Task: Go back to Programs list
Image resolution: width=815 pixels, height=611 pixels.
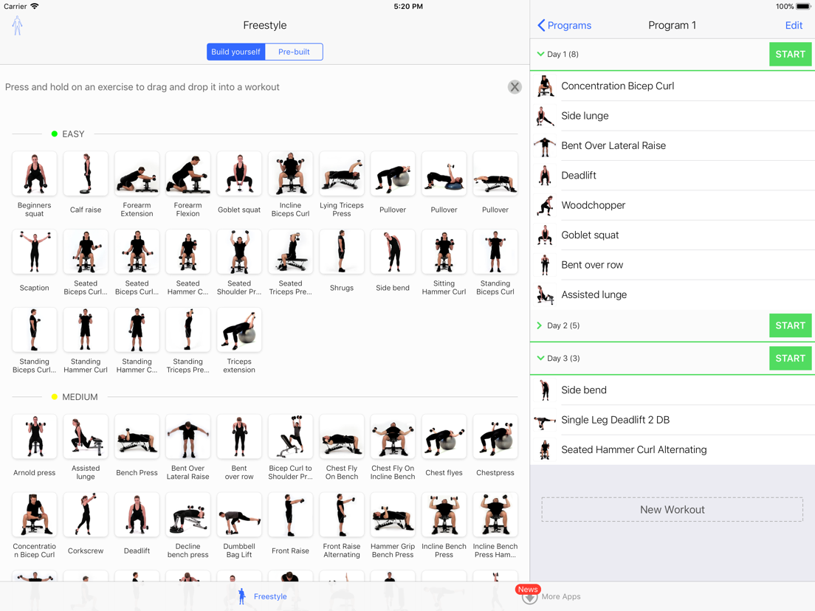Action: pos(564,25)
